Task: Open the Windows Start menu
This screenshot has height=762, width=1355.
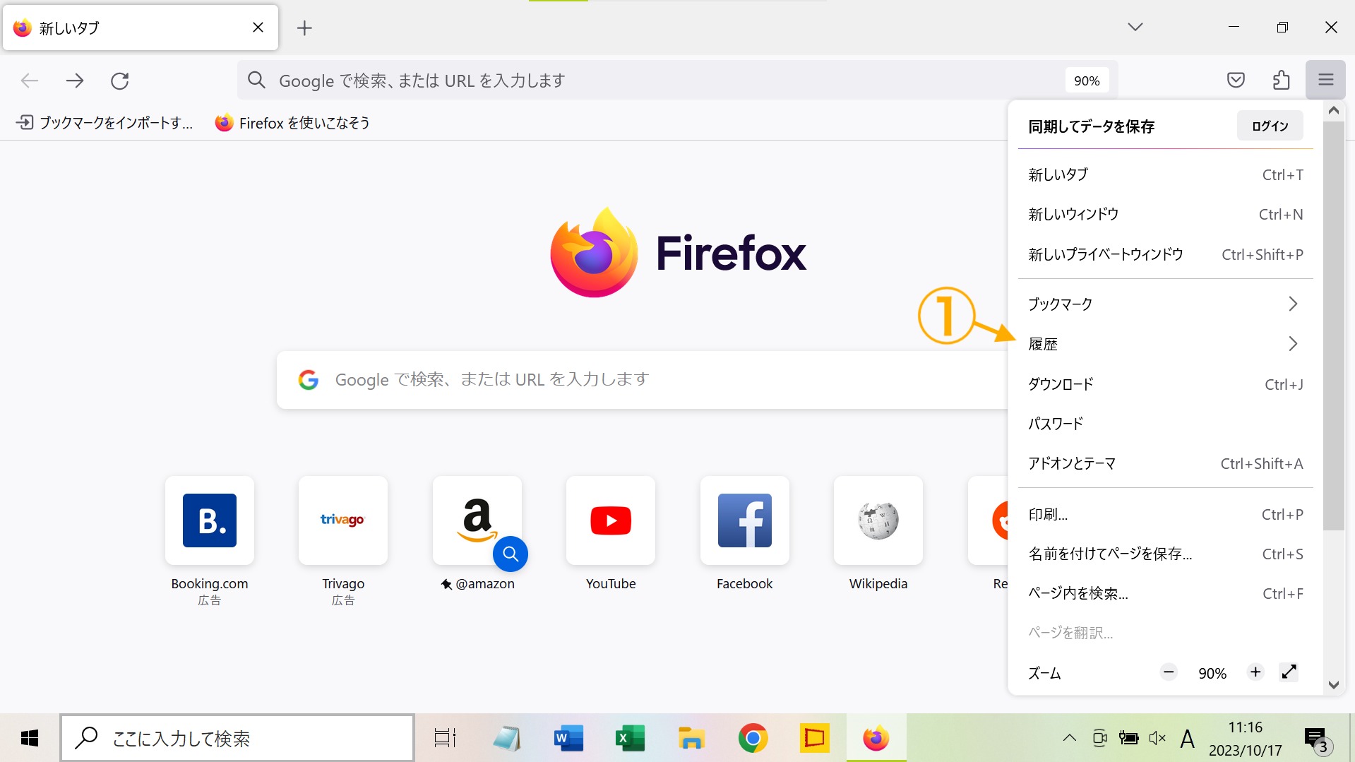Action: pyautogui.click(x=30, y=738)
